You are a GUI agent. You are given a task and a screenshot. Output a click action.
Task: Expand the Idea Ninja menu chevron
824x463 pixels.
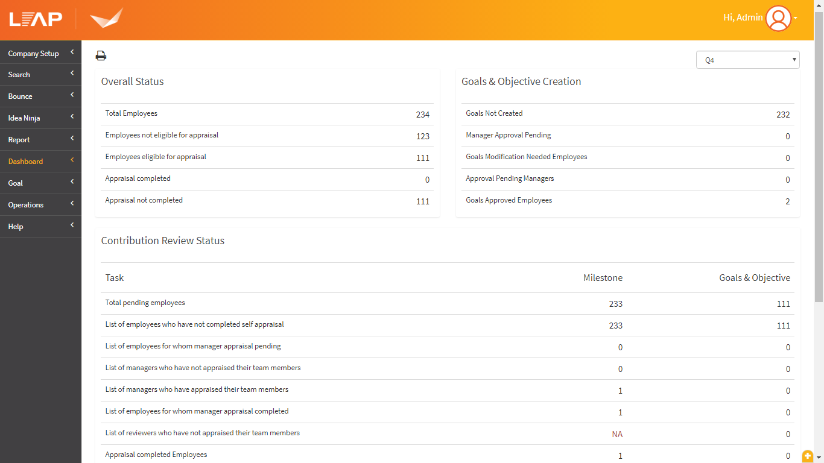pos(72,117)
